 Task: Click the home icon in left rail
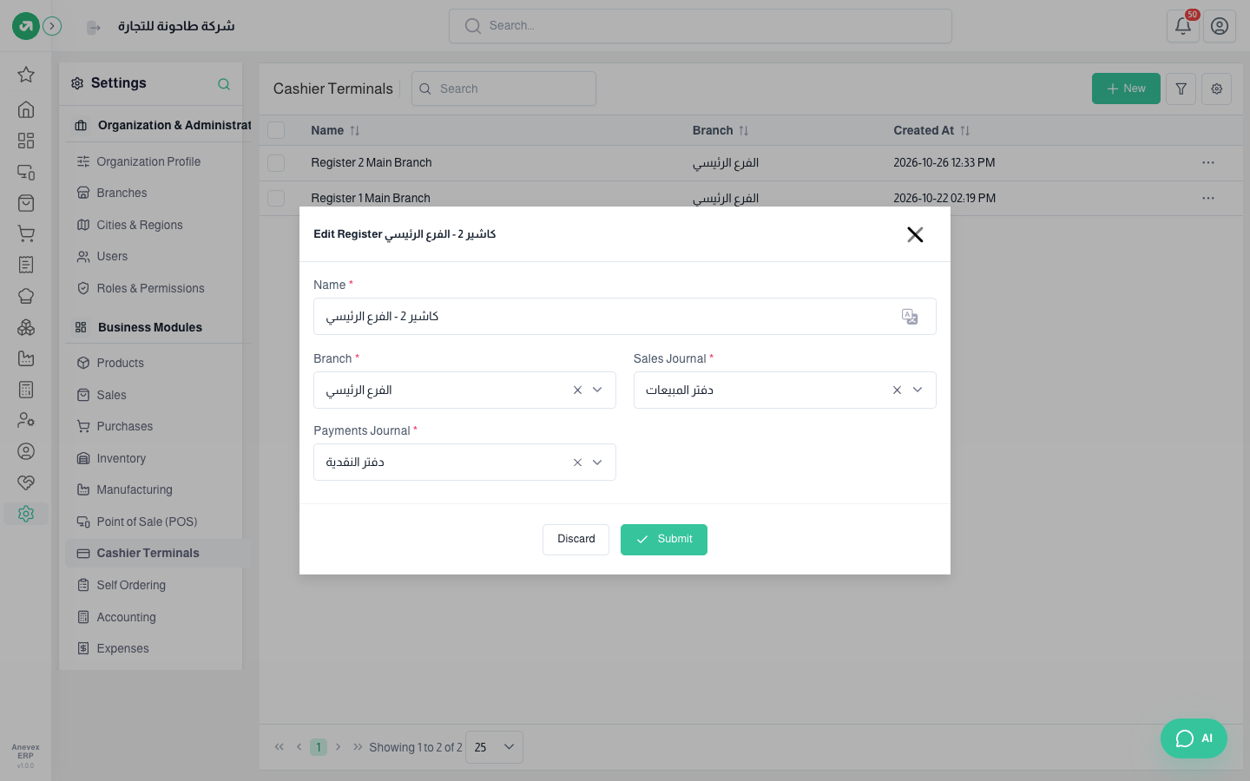coord(26,109)
